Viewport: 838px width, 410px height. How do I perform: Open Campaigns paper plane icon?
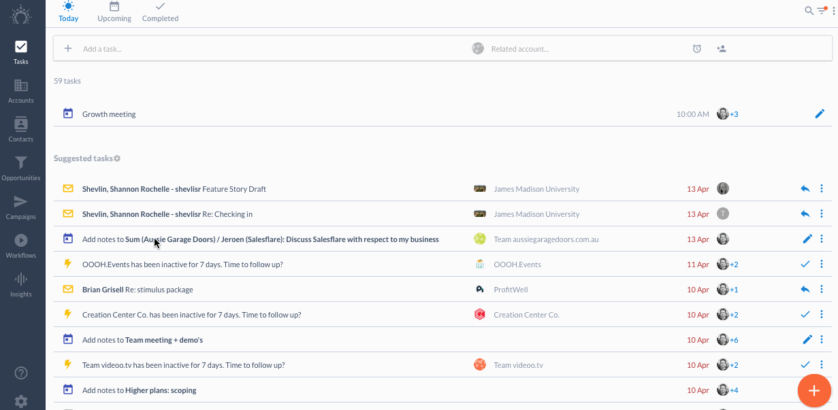21,201
